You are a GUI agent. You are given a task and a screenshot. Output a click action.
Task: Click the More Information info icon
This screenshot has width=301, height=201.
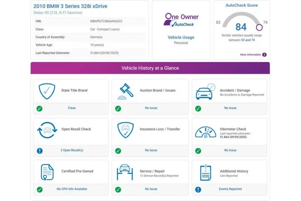point(264,55)
